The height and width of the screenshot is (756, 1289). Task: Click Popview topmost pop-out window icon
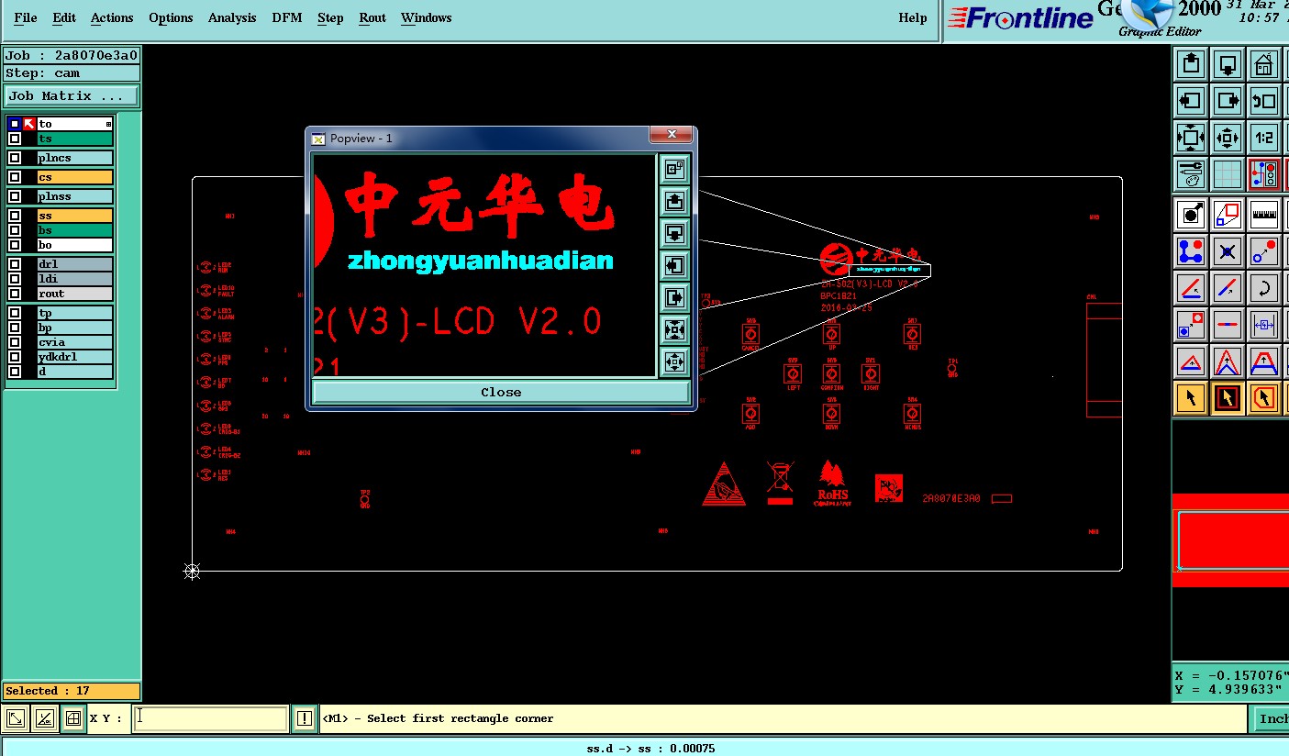click(x=674, y=169)
